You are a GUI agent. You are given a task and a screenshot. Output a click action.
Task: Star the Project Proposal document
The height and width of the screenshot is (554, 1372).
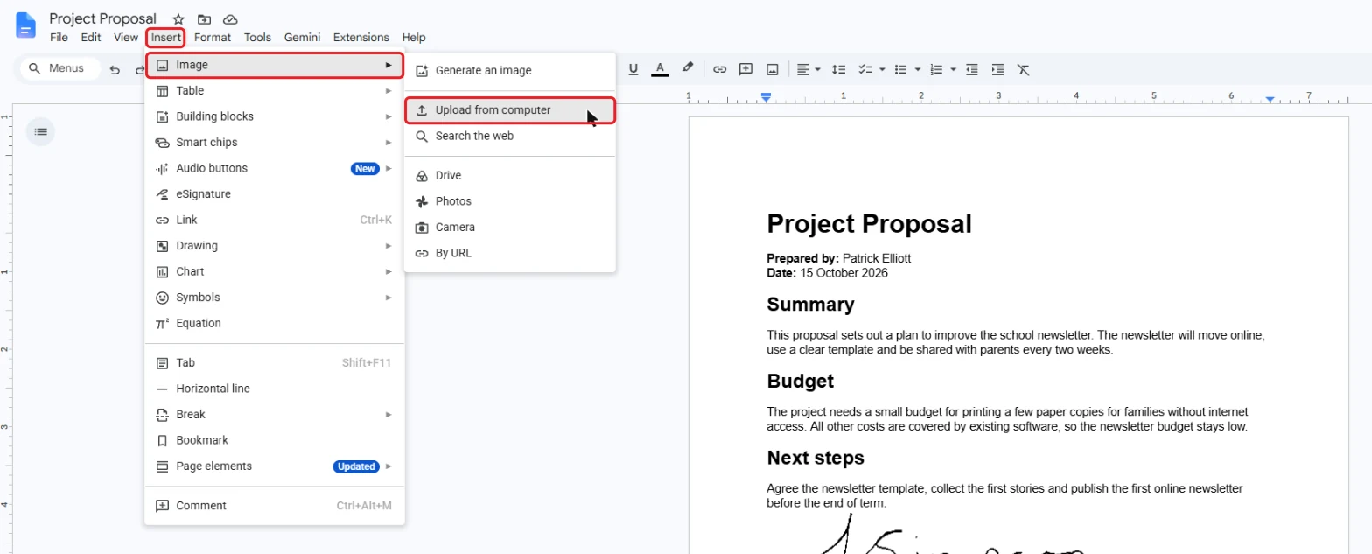coord(178,19)
